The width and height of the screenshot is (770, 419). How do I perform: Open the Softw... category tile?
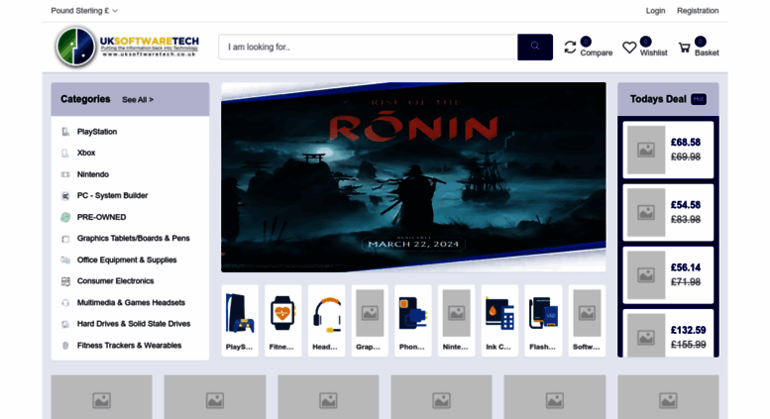(587, 321)
